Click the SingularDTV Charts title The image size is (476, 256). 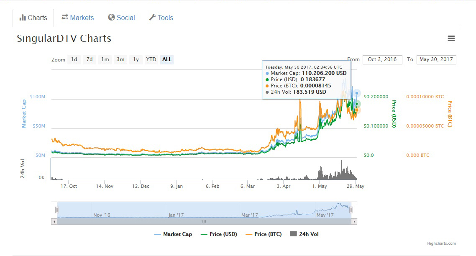click(64, 38)
